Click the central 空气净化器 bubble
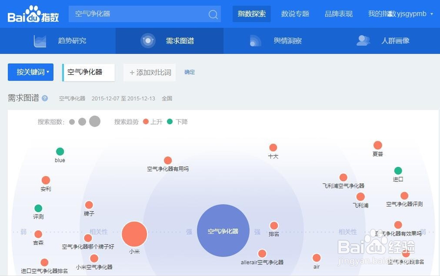Image resolution: width=440 pixels, height=276 pixels. 223,231
